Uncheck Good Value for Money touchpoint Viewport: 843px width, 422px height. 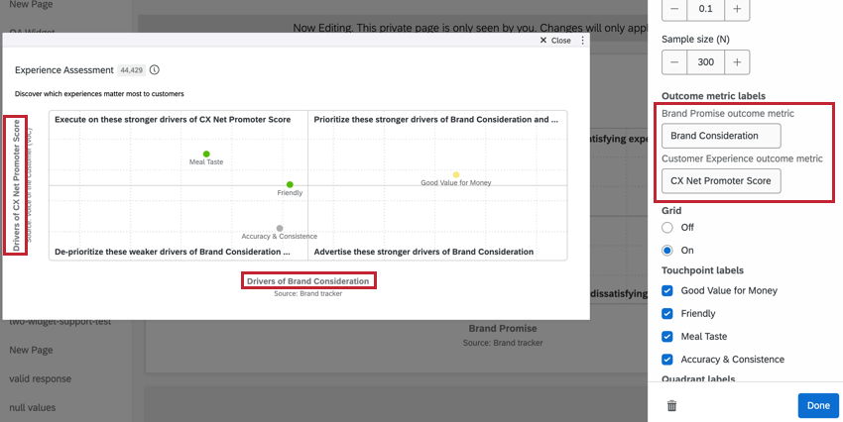coord(667,290)
